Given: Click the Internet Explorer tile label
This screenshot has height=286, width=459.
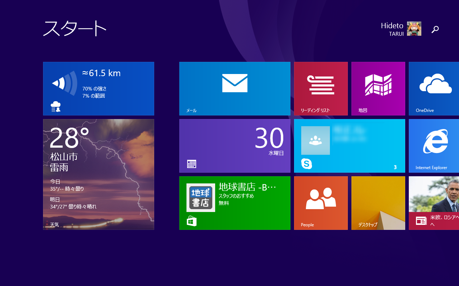Looking at the screenshot, I should [x=431, y=168].
